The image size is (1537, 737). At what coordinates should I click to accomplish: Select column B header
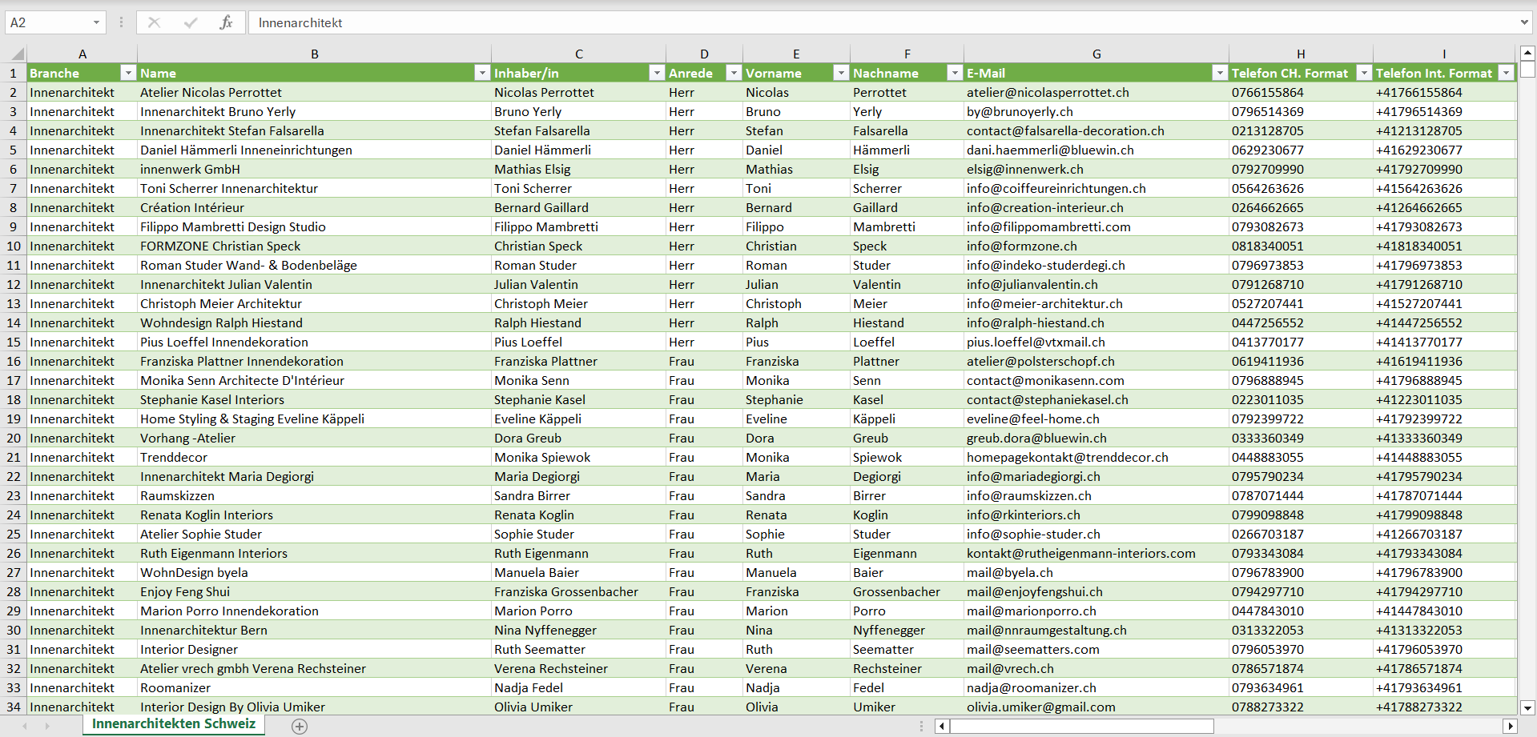pos(315,54)
